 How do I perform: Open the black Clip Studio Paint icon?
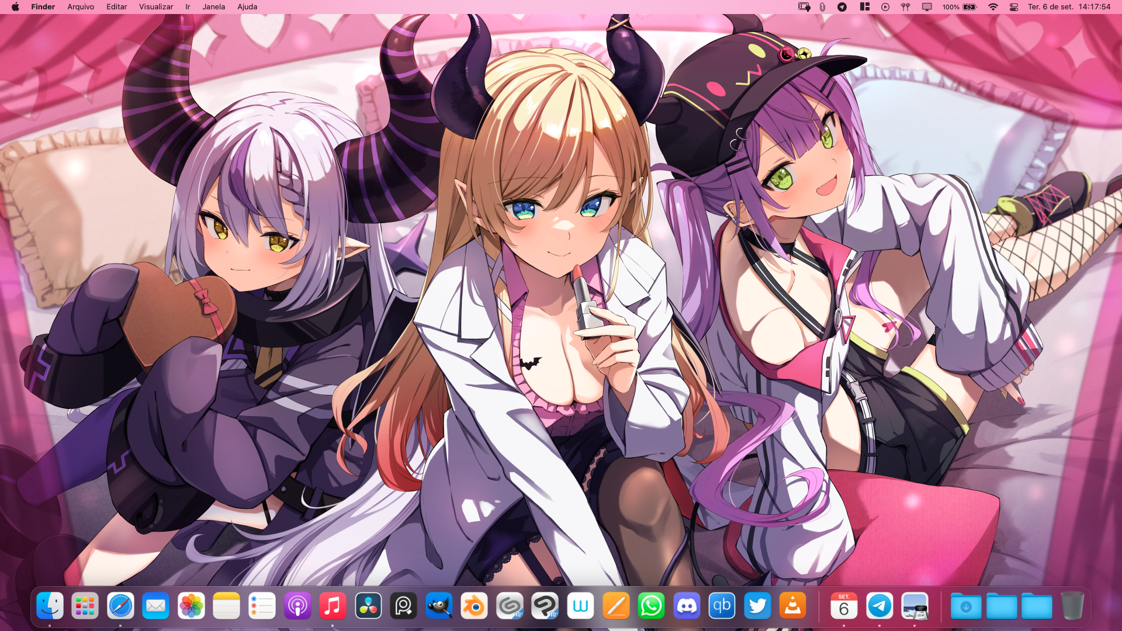(545, 606)
